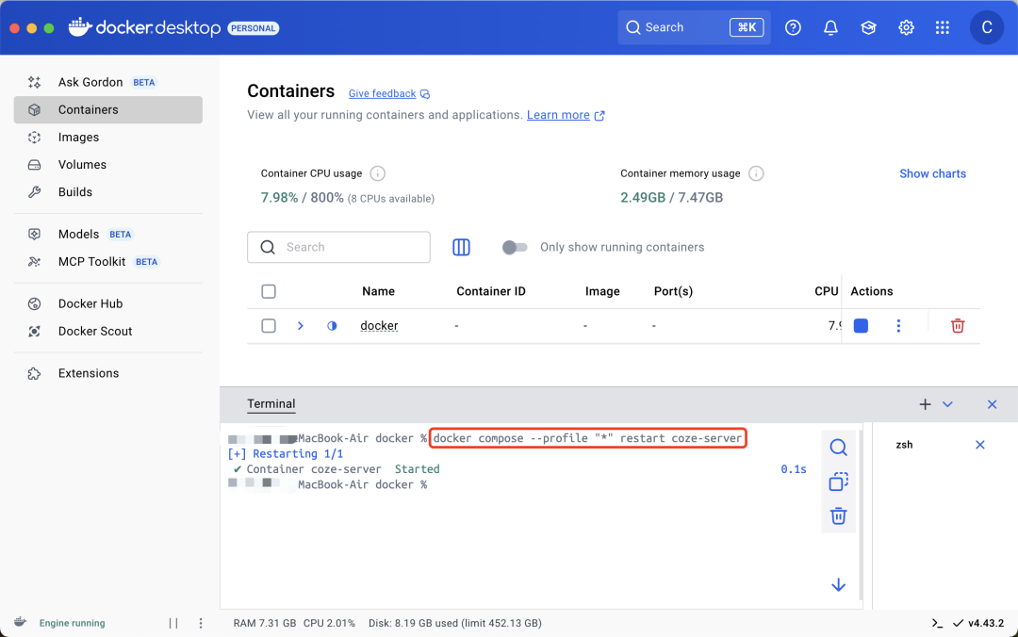The width and height of the screenshot is (1018, 637).
Task: Expand the docker compose stack row
Action: point(301,326)
